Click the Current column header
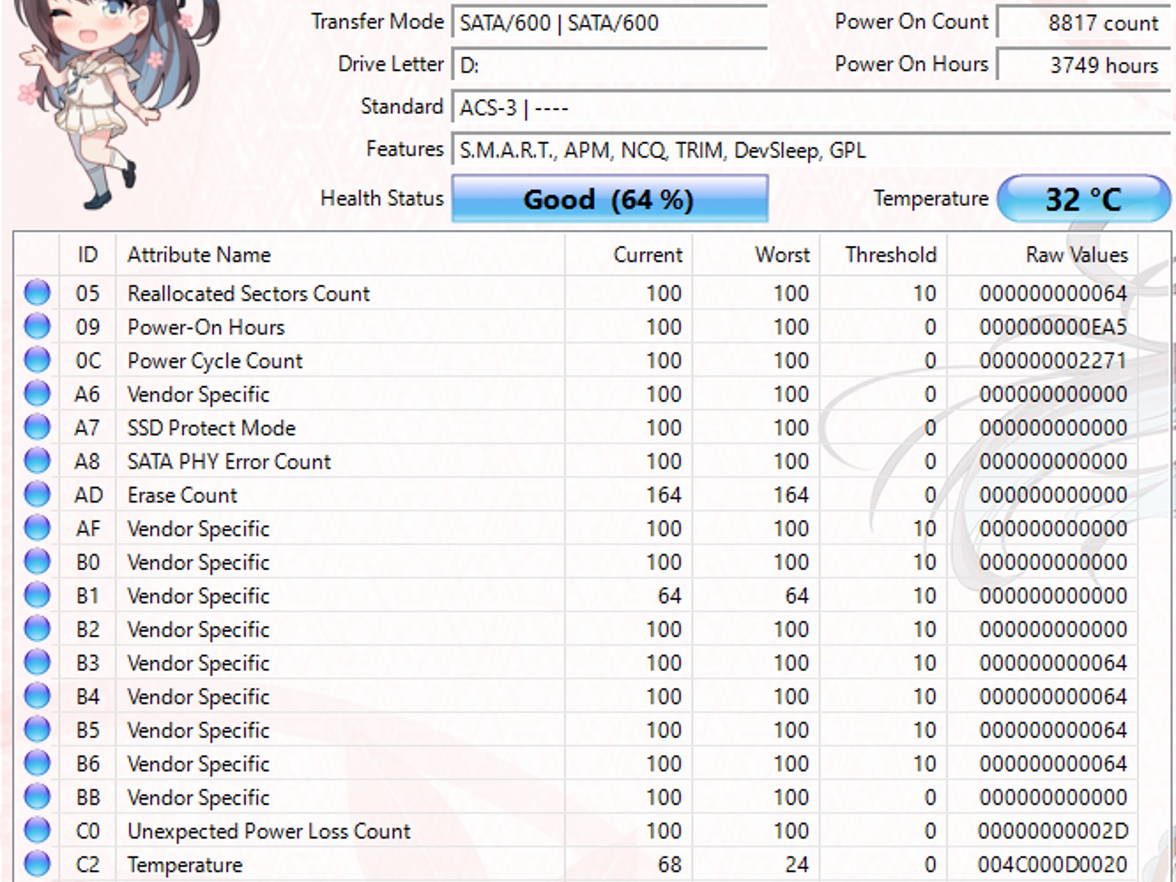1176x882 pixels. point(629,254)
